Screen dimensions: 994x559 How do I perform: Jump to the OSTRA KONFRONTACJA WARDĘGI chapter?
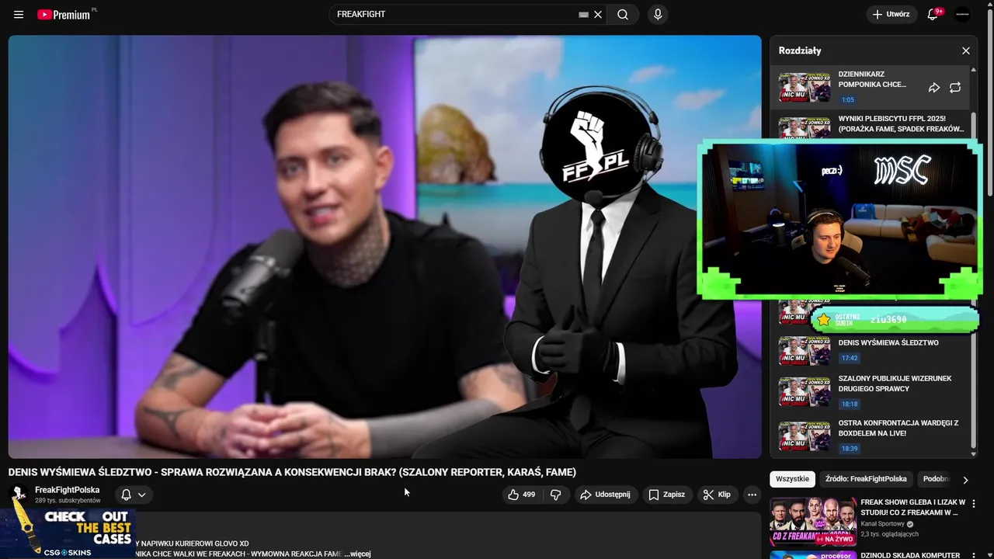pyautogui.click(x=898, y=428)
